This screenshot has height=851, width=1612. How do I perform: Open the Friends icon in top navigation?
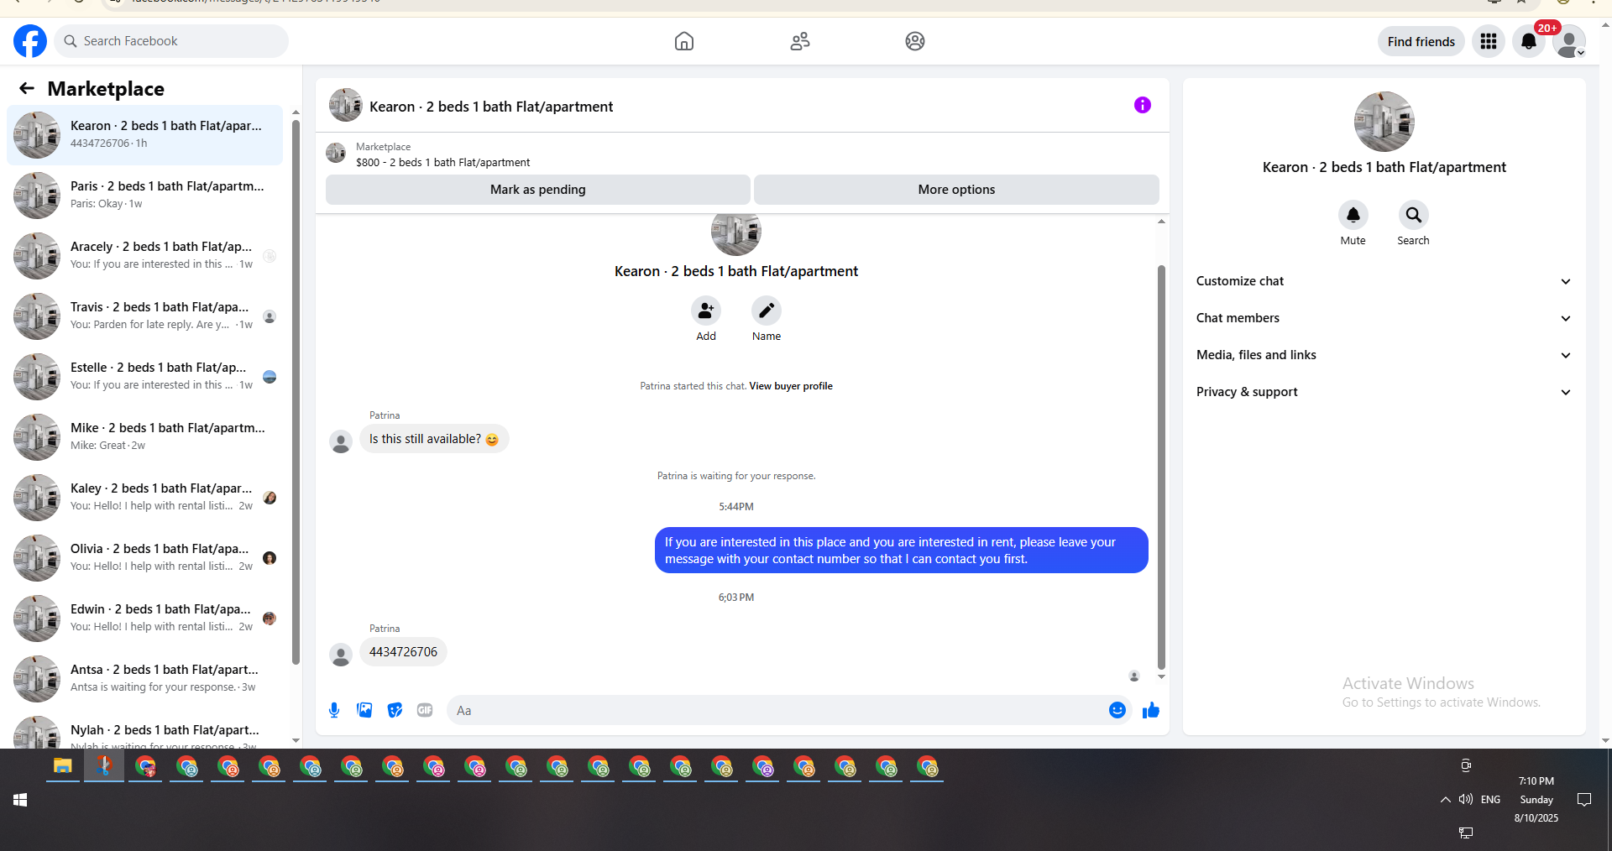point(800,41)
